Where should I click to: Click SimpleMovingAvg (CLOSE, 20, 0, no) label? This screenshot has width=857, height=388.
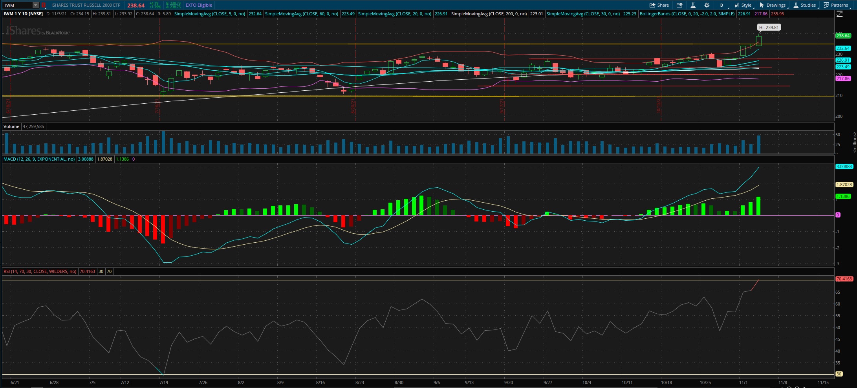click(x=395, y=14)
